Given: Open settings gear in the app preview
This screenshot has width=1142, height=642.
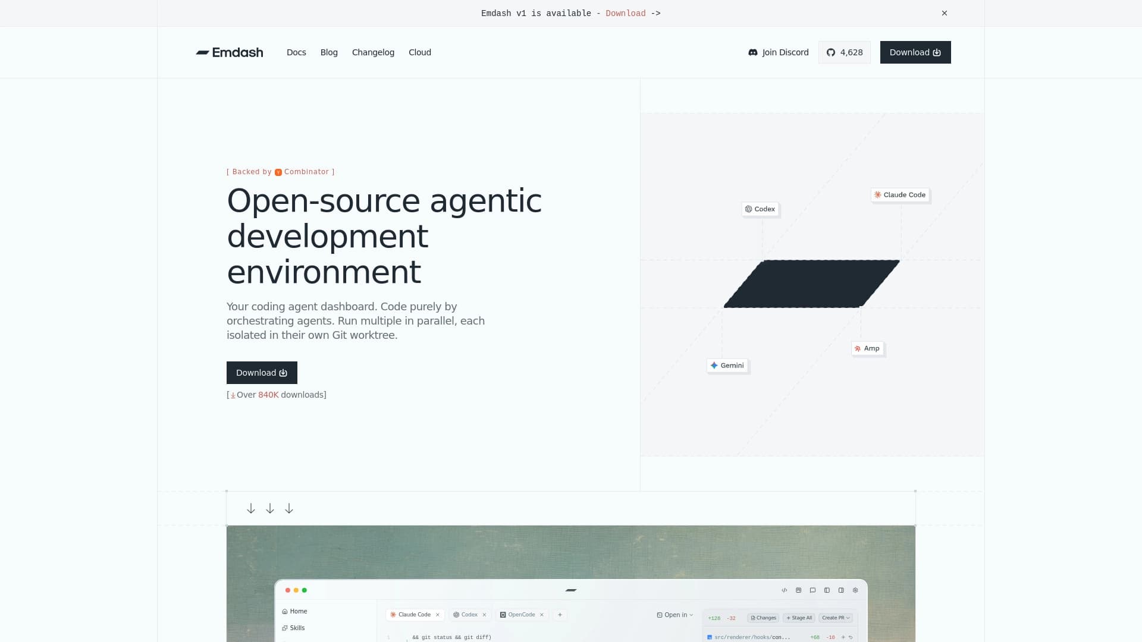Looking at the screenshot, I should tap(855, 590).
